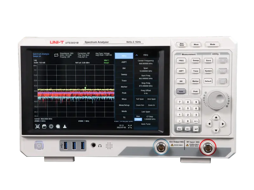The height and width of the screenshot is (190, 254).
Task: Click the left arrow key
Action: pos(209,124)
